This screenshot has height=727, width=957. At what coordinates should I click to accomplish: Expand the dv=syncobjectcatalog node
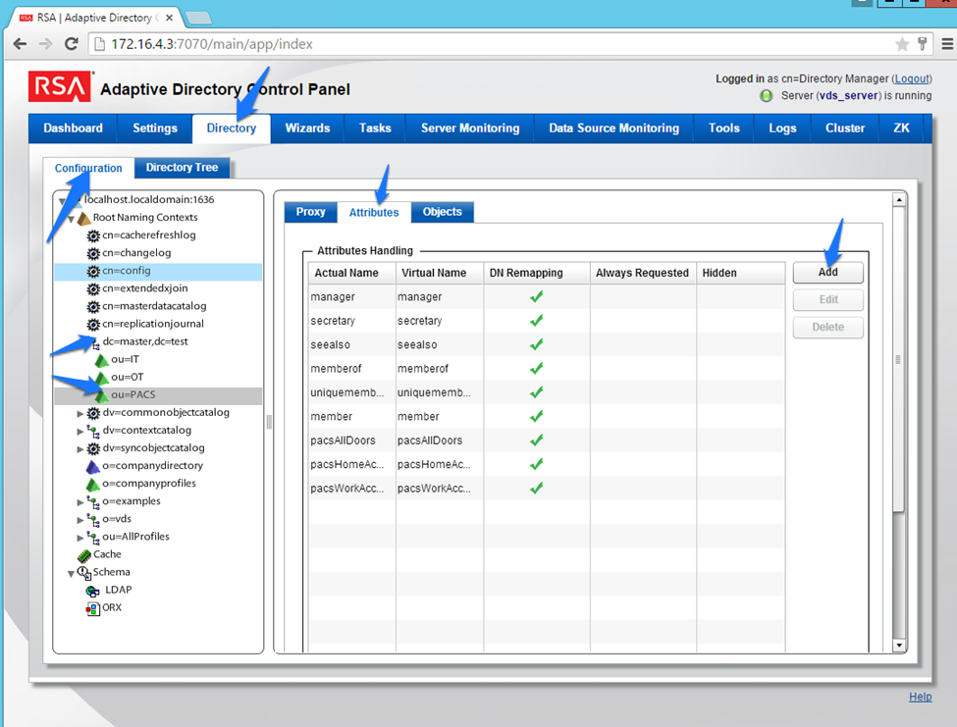[x=80, y=449]
